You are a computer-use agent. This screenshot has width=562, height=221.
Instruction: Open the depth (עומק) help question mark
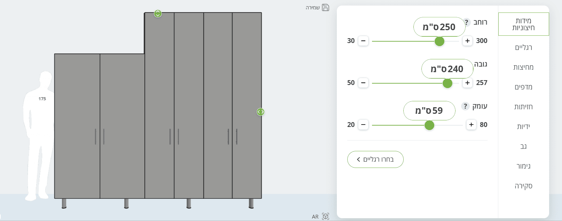click(x=465, y=106)
